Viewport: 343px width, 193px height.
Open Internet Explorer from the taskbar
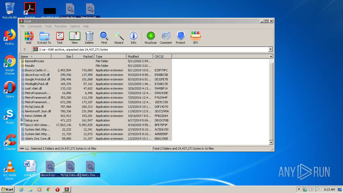coord(21,190)
